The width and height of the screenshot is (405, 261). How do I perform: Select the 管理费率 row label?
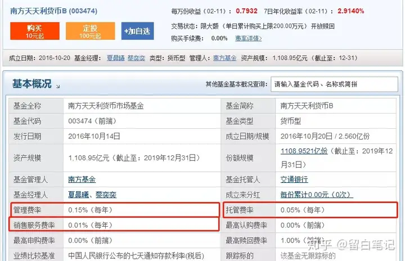(28, 210)
